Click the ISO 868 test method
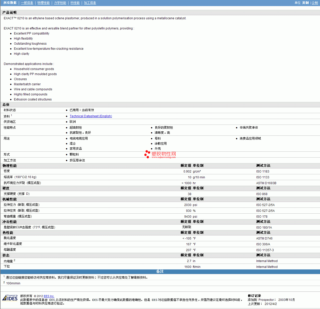320x309 pixels. (262, 194)
